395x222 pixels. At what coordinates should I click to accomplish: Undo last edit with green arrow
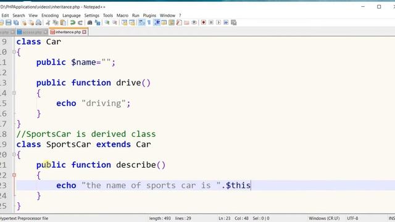tap(73, 23)
